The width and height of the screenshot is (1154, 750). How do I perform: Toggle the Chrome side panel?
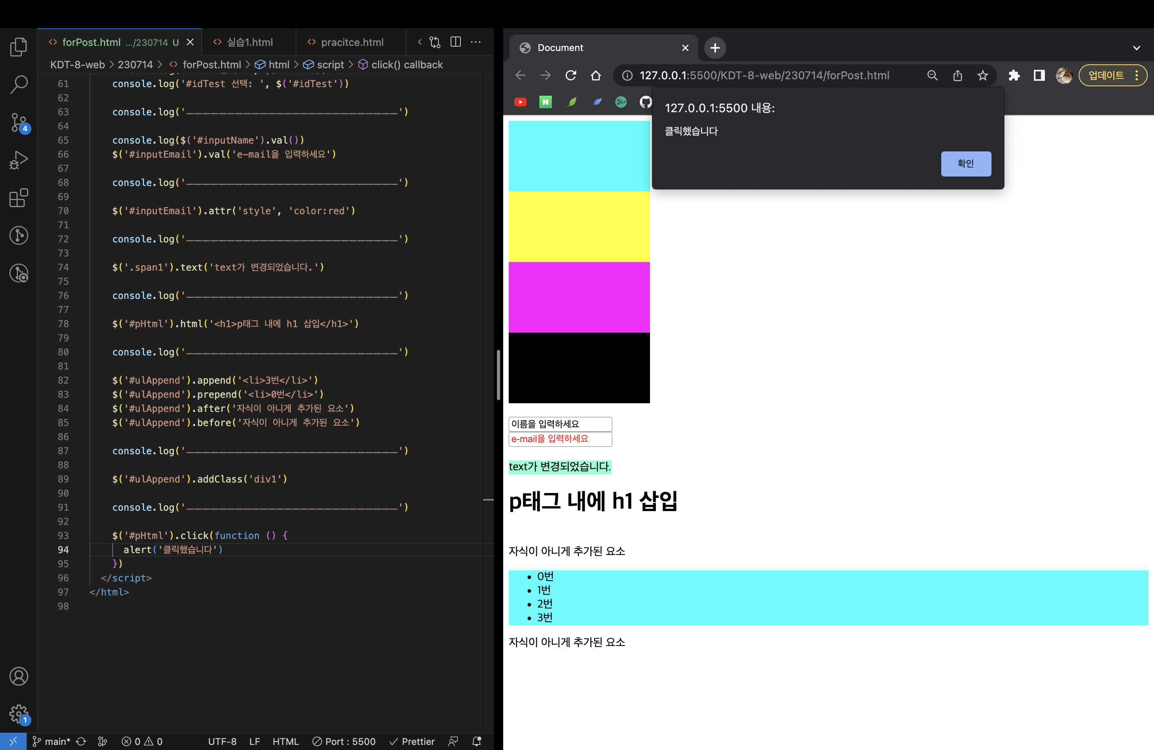point(1039,75)
